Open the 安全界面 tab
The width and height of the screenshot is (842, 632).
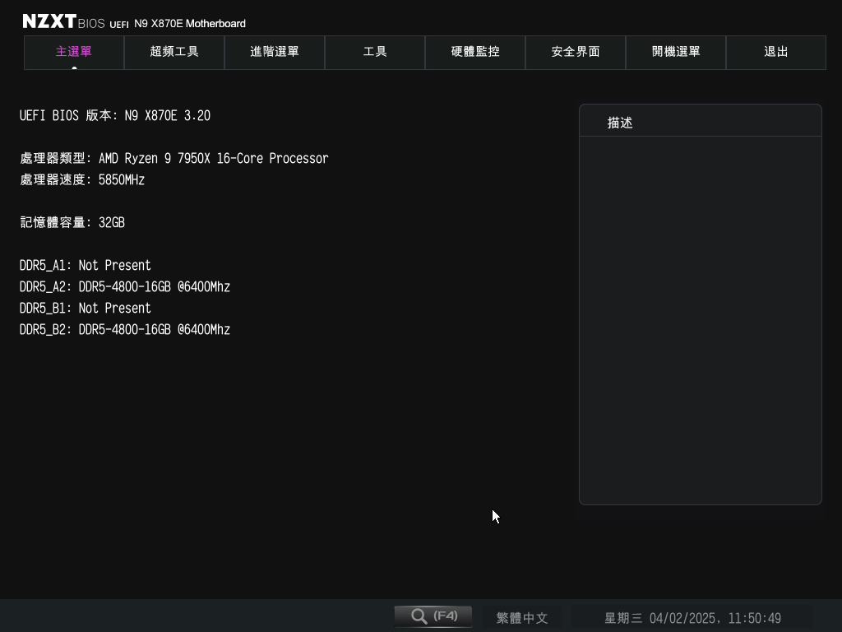(576, 52)
